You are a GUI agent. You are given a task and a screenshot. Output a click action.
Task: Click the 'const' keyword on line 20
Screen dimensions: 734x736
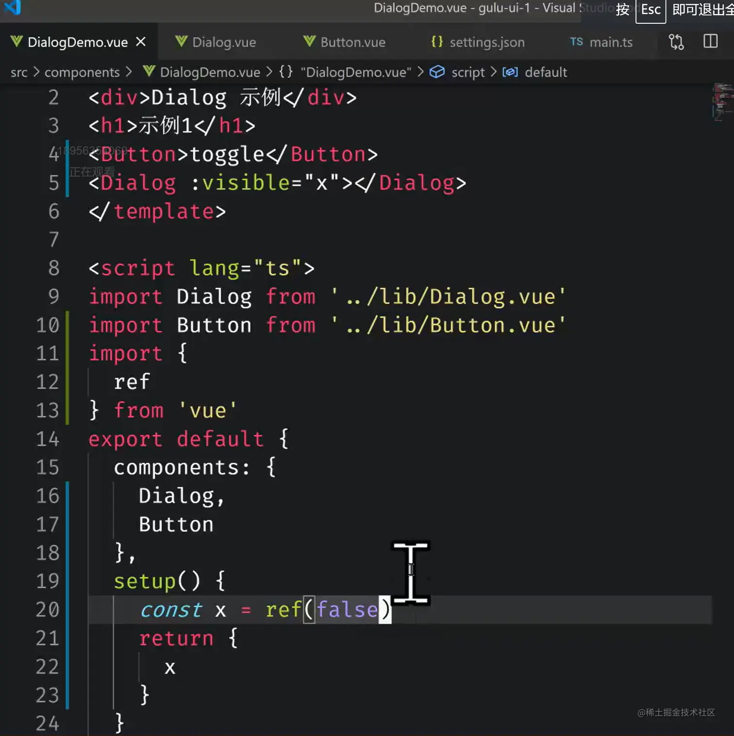(x=170, y=610)
